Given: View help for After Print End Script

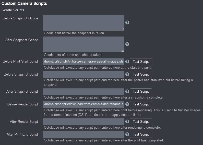Looking at the screenshot, I should point(127,134).
